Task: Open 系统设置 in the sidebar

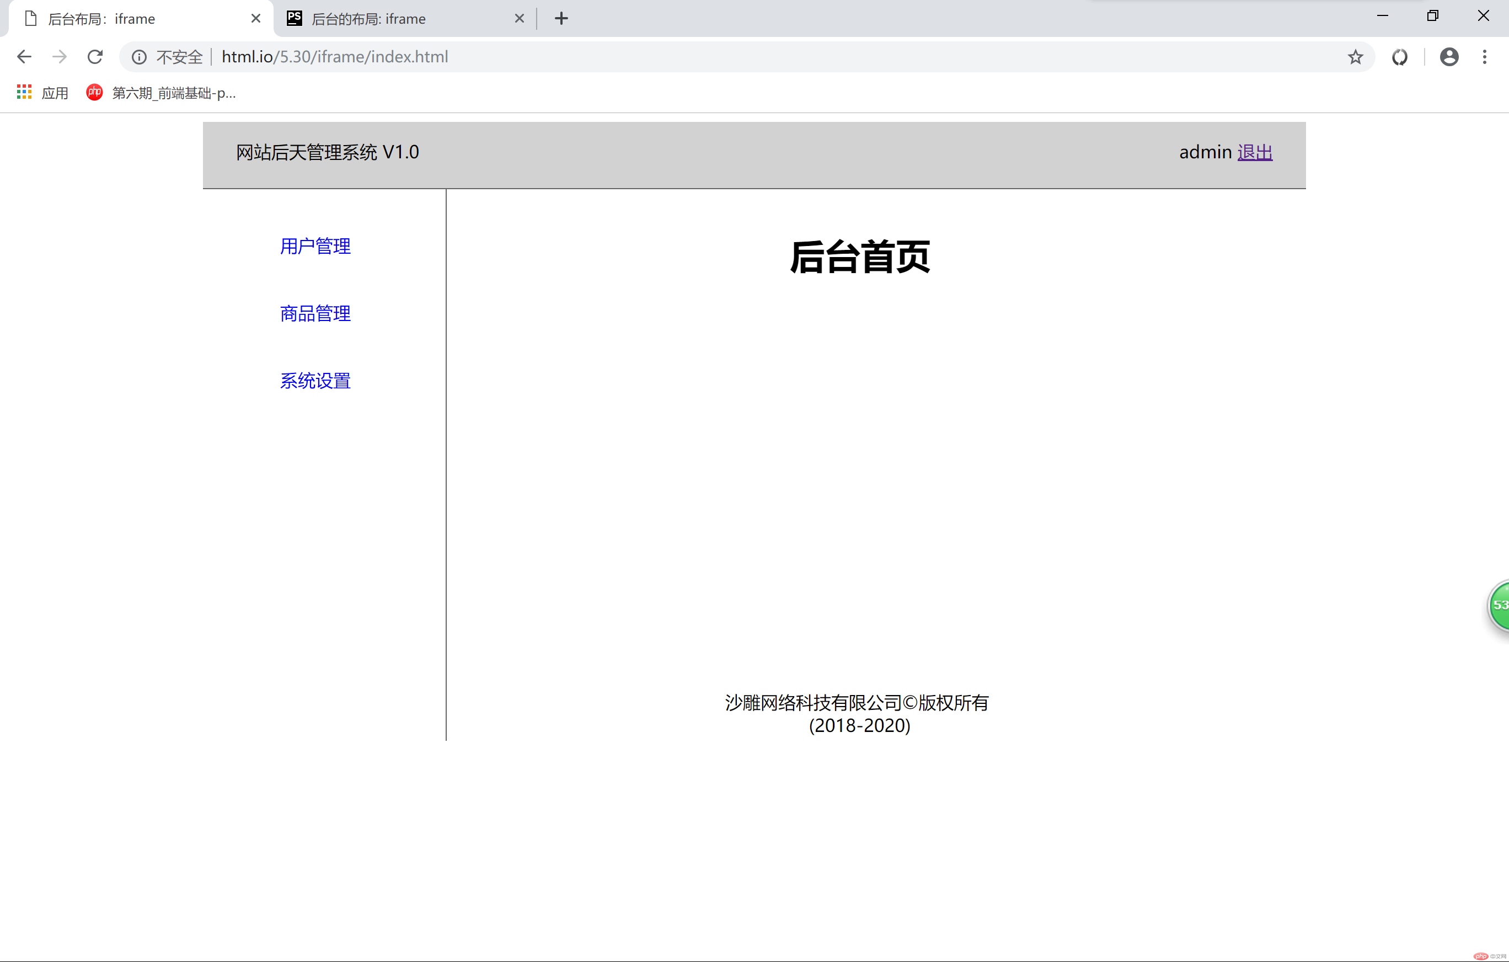Action: tap(314, 381)
